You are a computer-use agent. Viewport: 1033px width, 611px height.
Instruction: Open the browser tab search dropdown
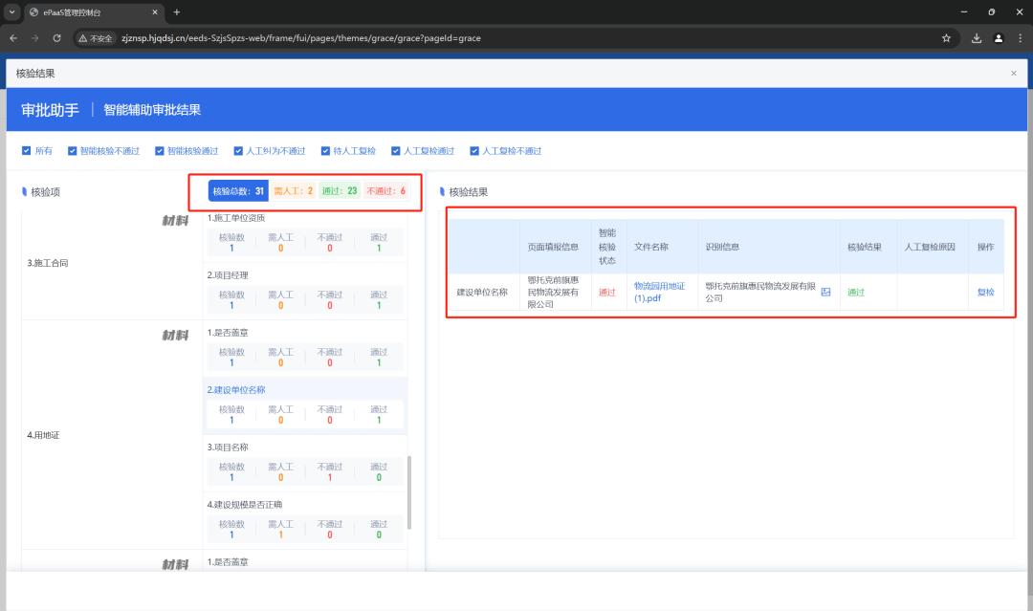point(12,11)
